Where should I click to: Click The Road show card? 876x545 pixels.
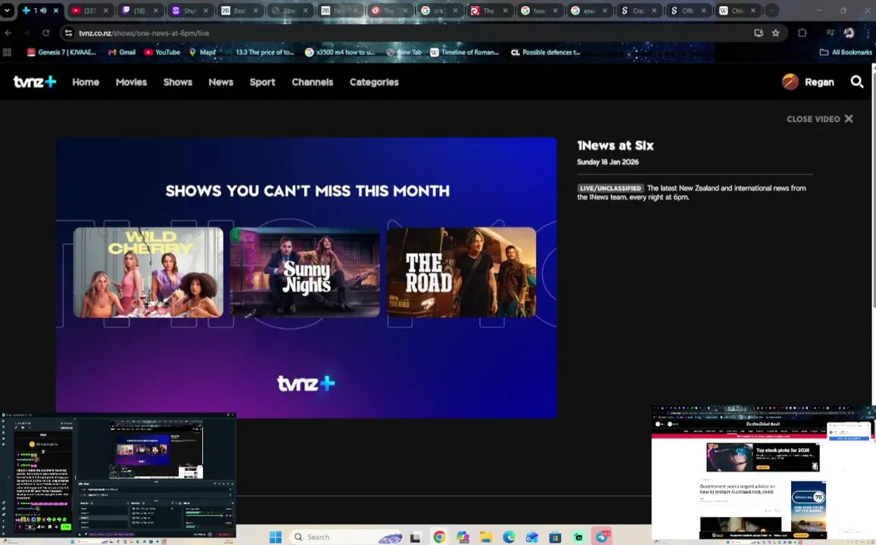pos(461,272)
